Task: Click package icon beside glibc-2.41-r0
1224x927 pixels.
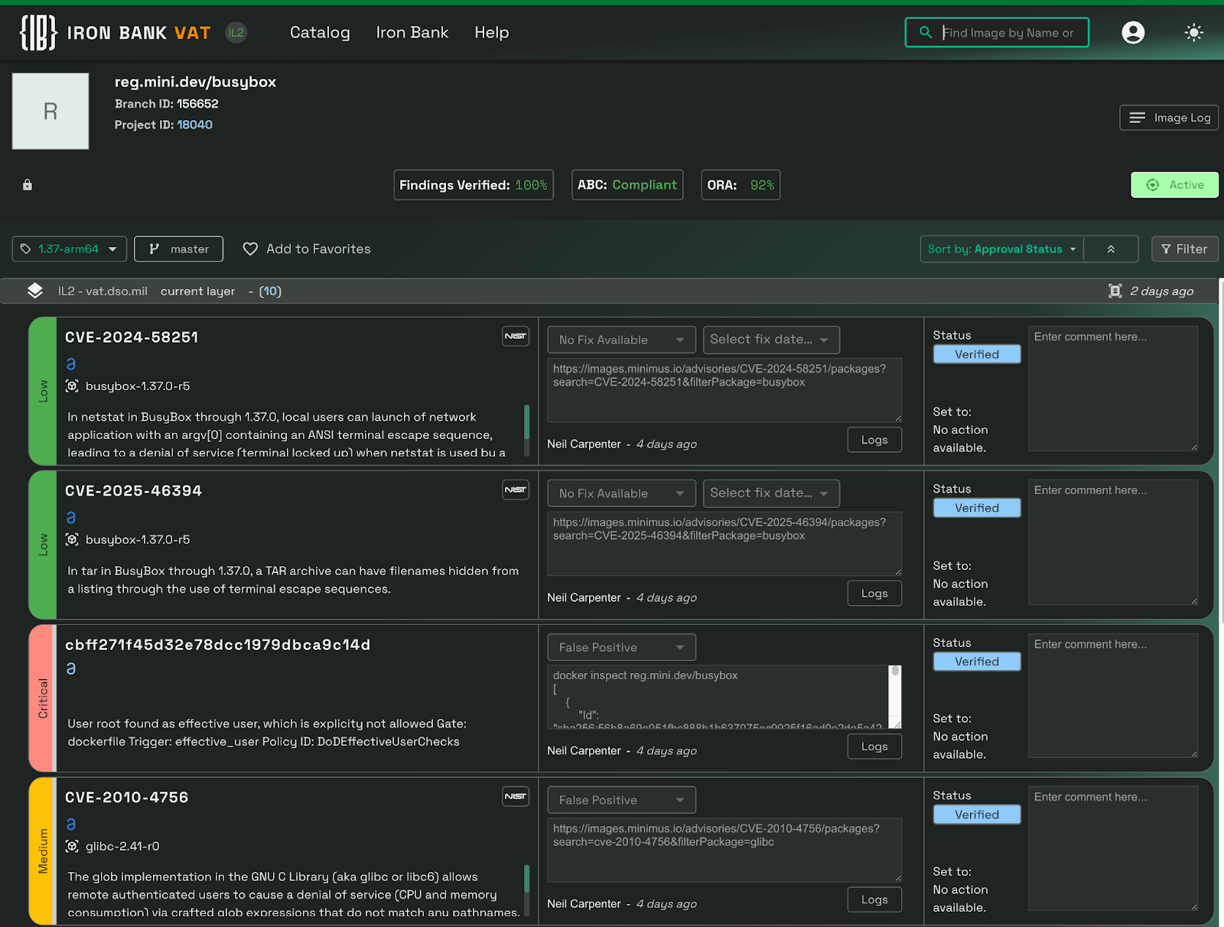Action: tap(72, 846)
